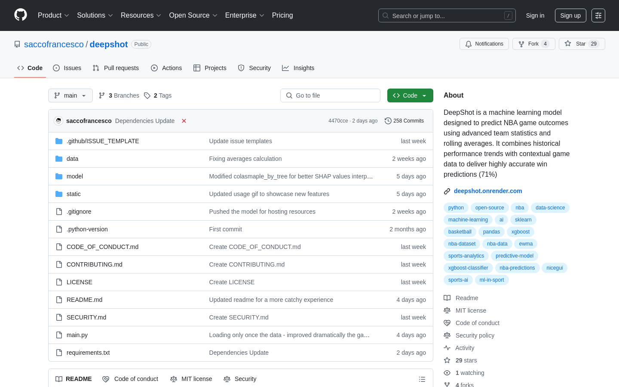Open README.md file
The image size is (619, 387).
coord(84,300)
